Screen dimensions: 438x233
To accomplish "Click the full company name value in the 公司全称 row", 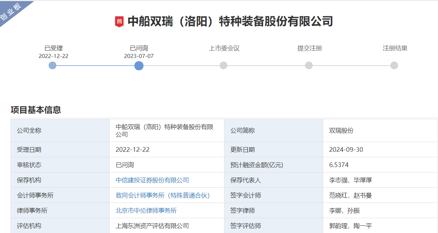I will 165,130.
